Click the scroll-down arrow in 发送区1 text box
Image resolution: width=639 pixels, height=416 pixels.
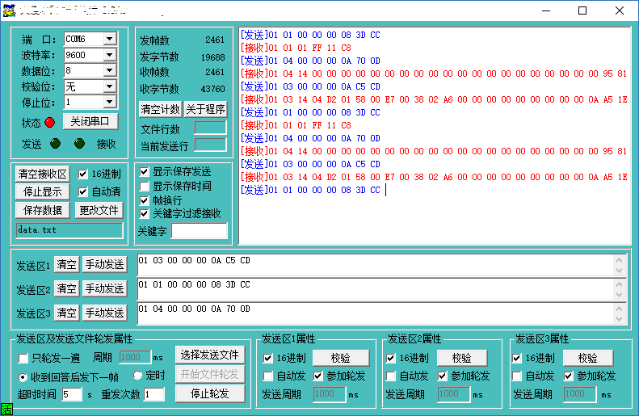tap(620, 270)
